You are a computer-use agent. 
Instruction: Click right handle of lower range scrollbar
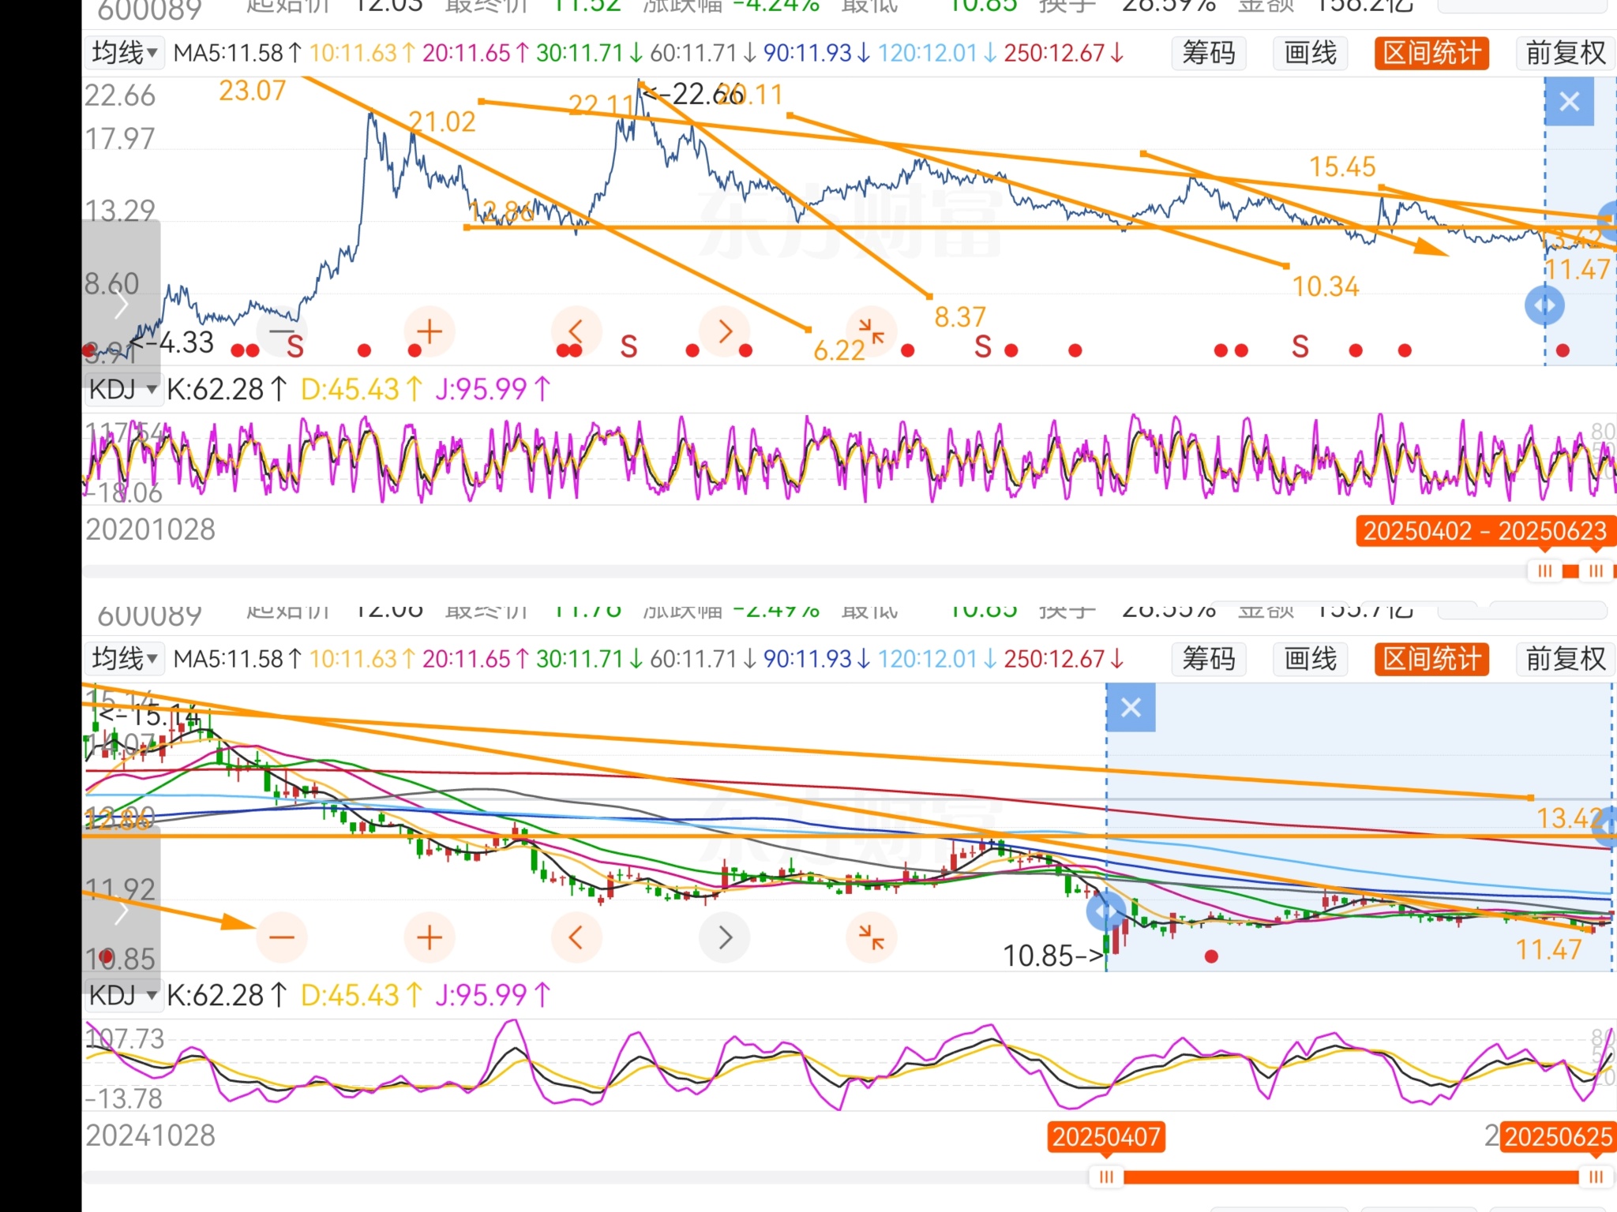point(1596,1177)
